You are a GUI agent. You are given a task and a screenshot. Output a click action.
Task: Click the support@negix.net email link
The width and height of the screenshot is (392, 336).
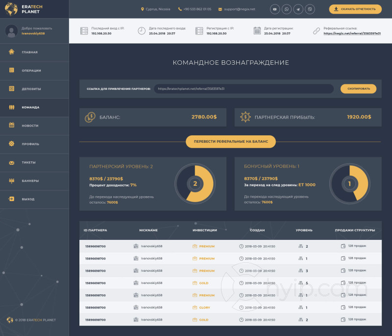coord(240,9)
